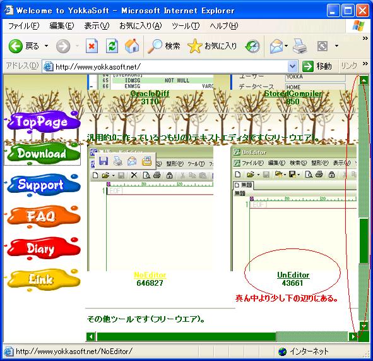
Task: Click the download count 646827
Action: (150, 283)
